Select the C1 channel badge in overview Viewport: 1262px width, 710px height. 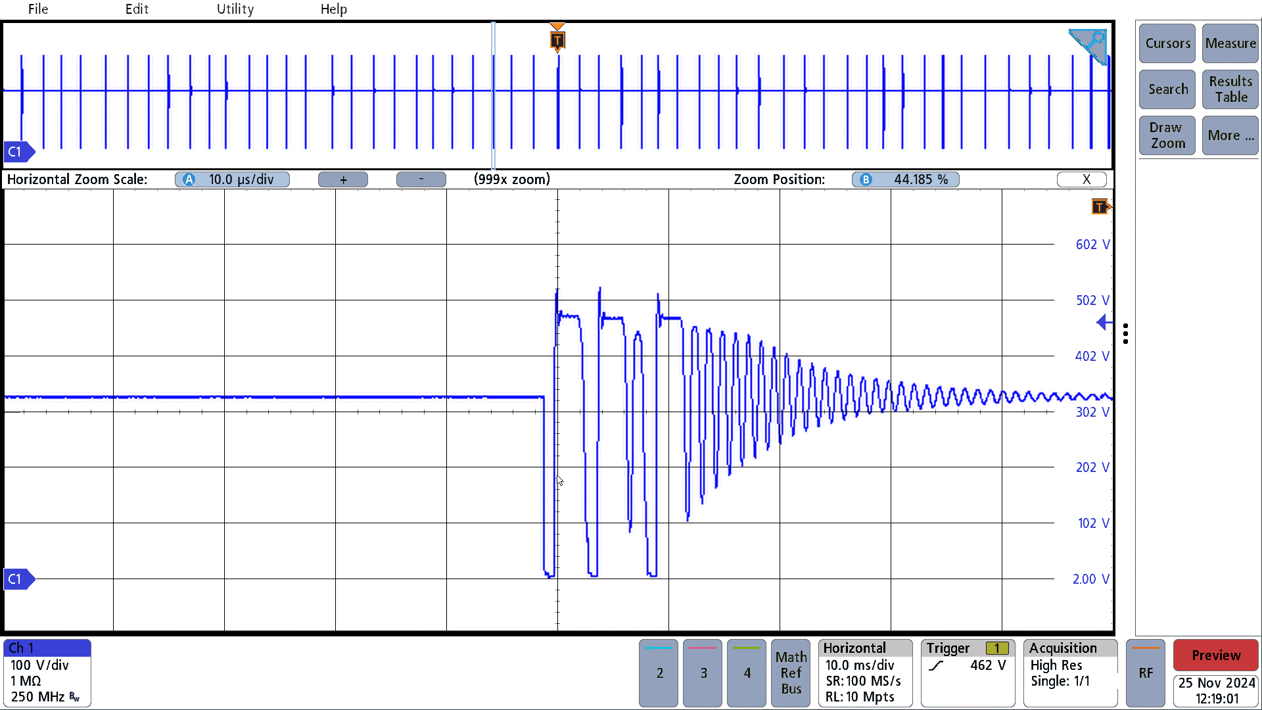(18, 152)
